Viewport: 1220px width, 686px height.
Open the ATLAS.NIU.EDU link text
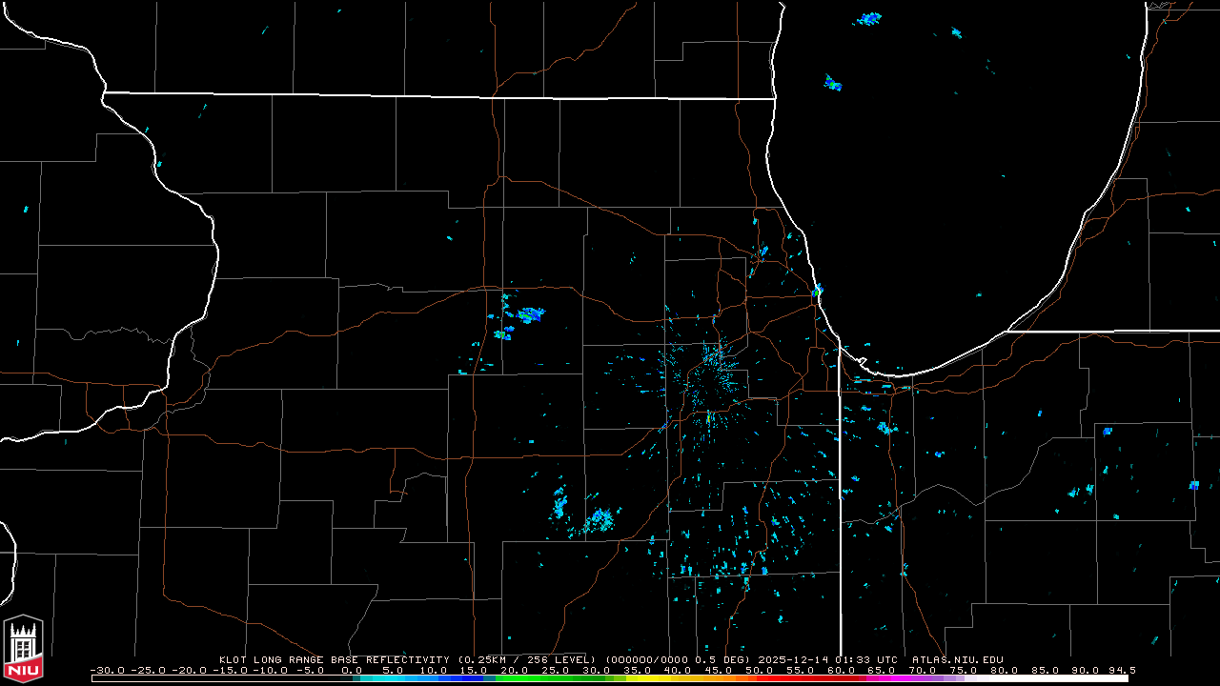(957, 659)
